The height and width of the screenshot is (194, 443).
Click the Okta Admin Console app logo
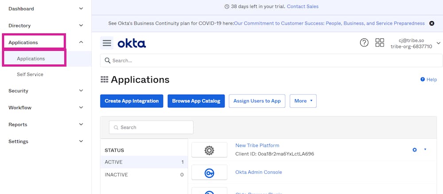(x=209, y=173)
